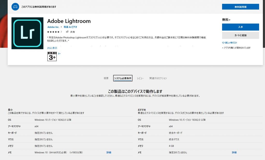Expand description with さらに表示
This screenshot has width=265, height=160.
[x=52, y=48]
